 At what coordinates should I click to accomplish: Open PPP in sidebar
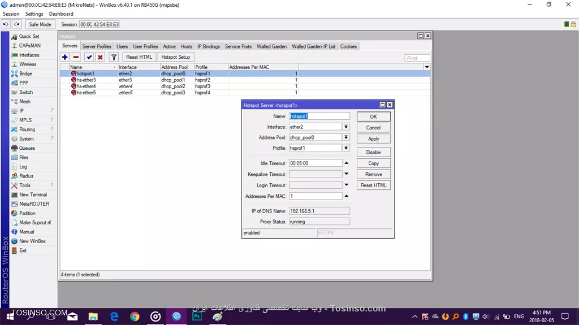(x=24, y=83)
